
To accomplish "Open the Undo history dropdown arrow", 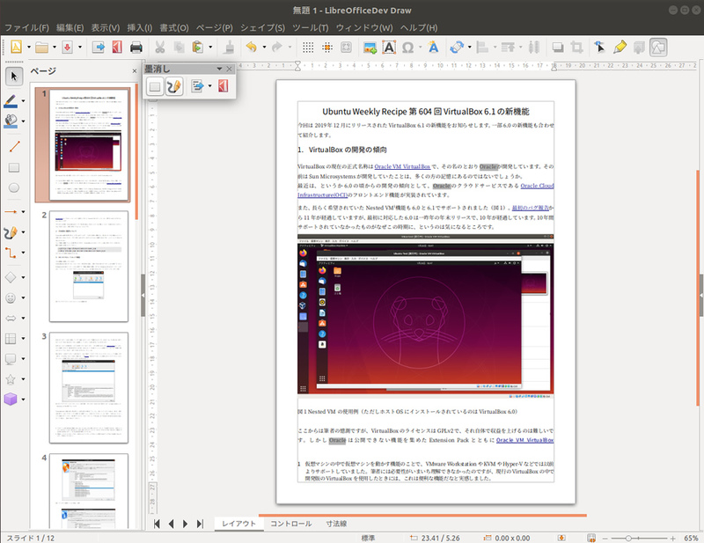I will point(264,47).
